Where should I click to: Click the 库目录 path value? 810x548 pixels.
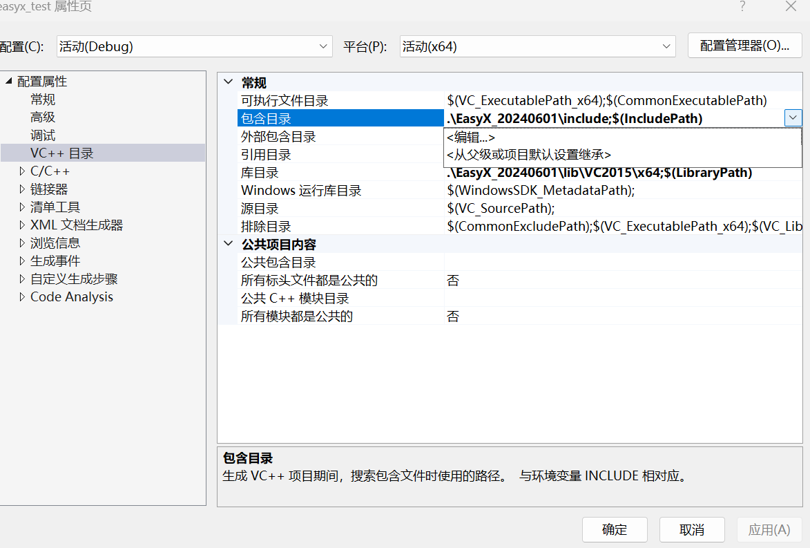pos(599,173)
